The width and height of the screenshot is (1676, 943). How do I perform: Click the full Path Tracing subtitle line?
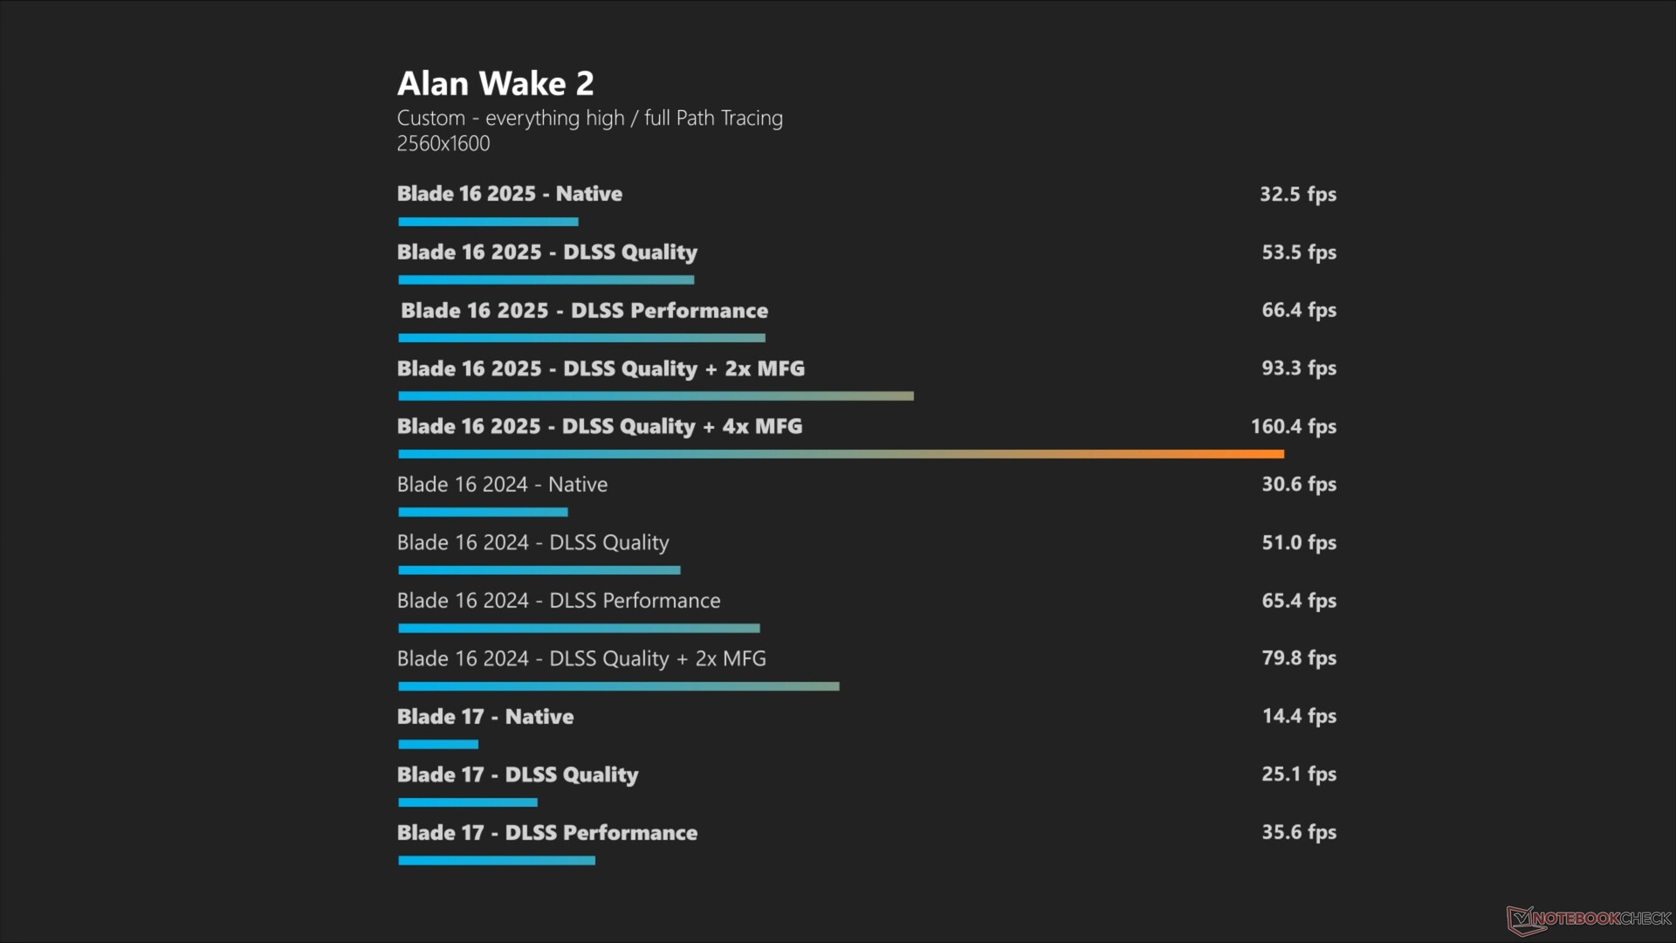pos(589,118)
